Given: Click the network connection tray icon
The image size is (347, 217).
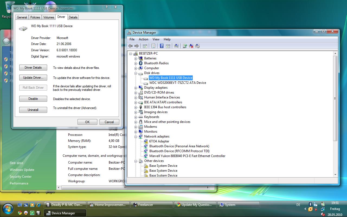Looking at the screenshot, I should (x=323, y=209).
